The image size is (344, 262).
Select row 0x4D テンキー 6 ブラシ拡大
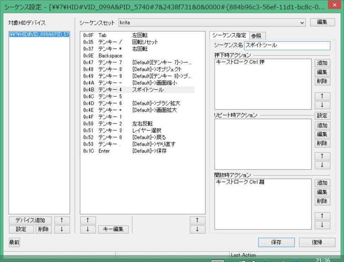coord(138,103)
